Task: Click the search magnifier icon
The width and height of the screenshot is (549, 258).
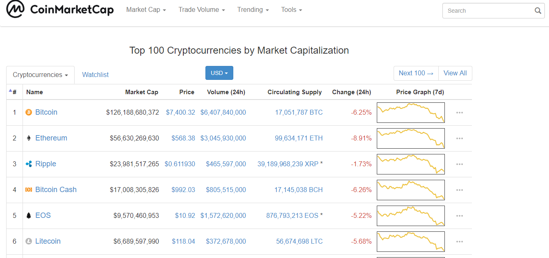Action: 538,11
